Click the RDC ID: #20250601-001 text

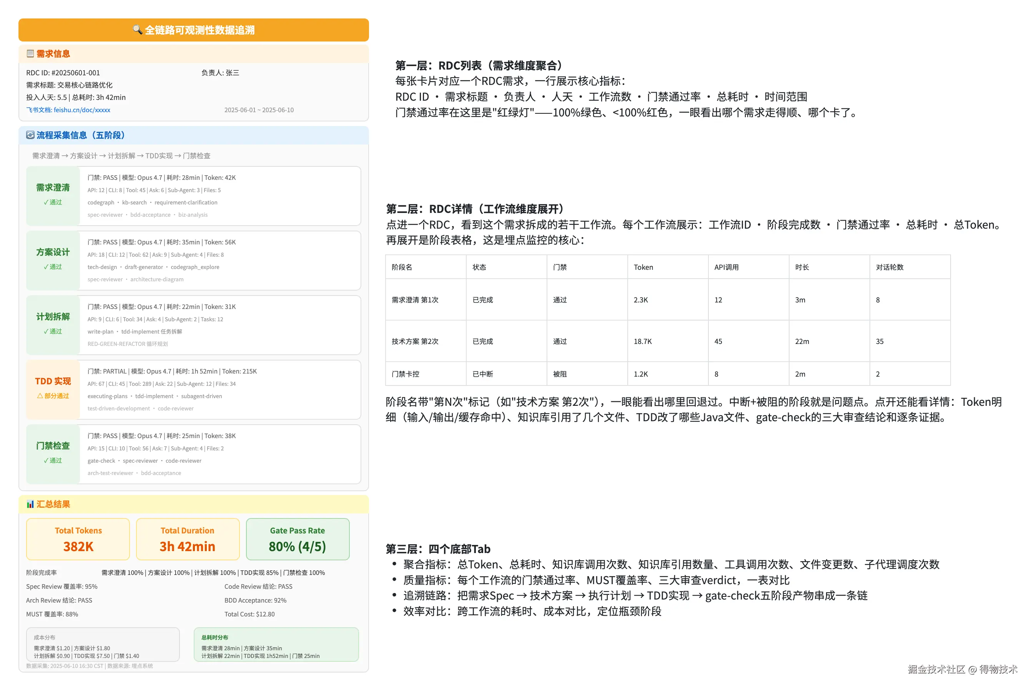point(63,73)
